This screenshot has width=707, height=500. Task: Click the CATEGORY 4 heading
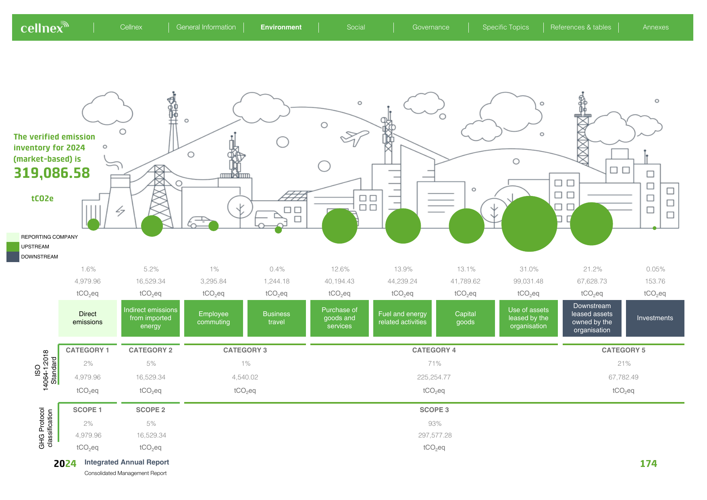pyautogui.click(x=434, y=350)
